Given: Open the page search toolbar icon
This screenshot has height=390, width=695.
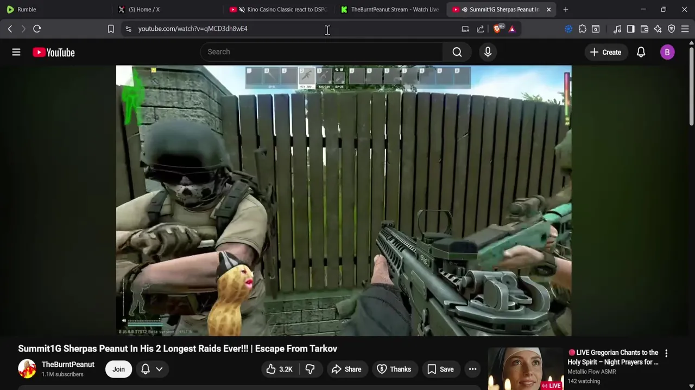Looking at the screenshot, I should click(x=596, y=29).
